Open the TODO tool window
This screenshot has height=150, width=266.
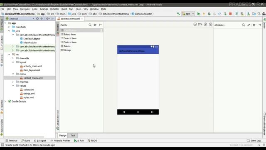coord(92,141)
